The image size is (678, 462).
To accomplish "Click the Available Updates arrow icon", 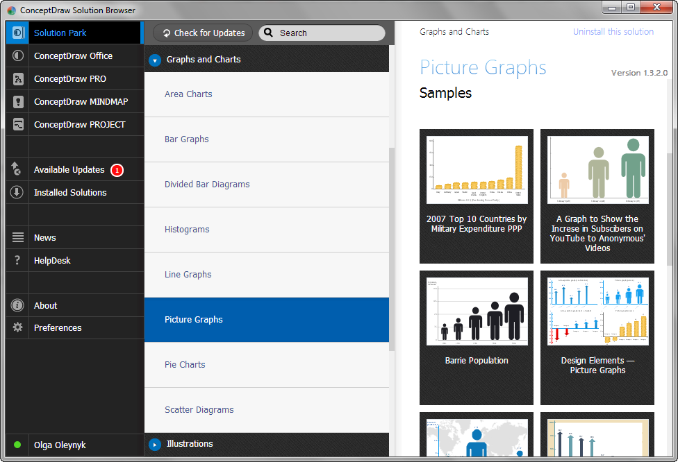I will coord(16,169).
